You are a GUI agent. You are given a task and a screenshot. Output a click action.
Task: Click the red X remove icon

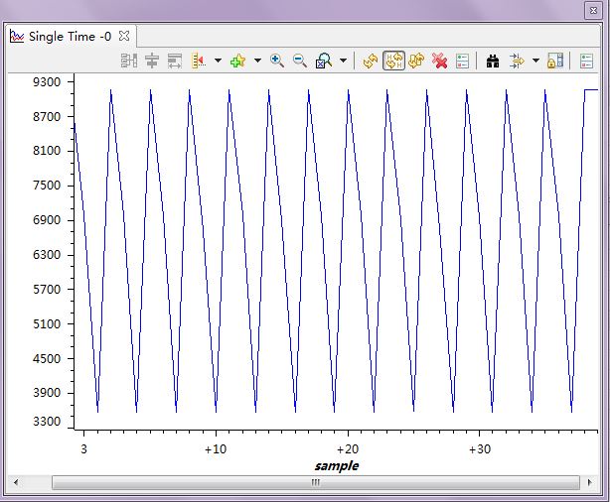[439, 61]
